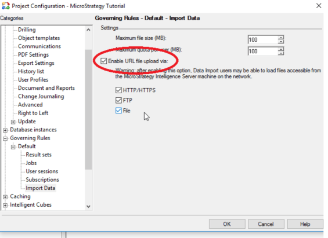Select Right to Left category
This screenshot has height=238, width=328.
coord(33,113)
